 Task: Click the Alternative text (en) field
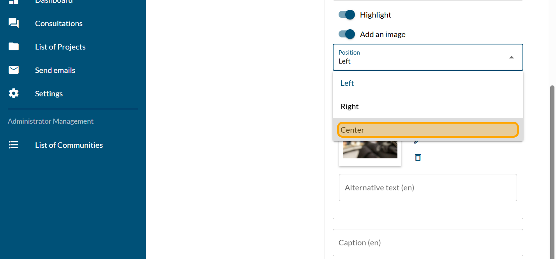point(427,188)
